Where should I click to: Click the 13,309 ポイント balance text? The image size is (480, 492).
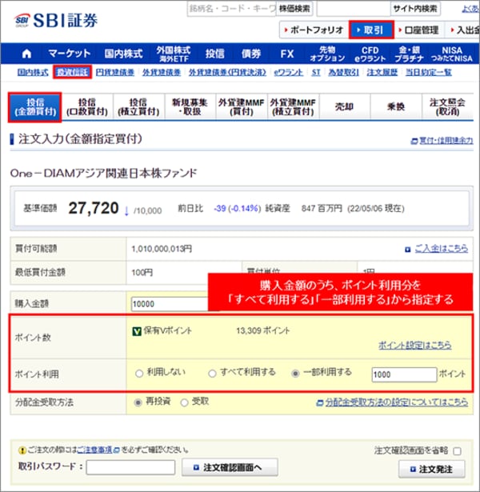point(263,330)
